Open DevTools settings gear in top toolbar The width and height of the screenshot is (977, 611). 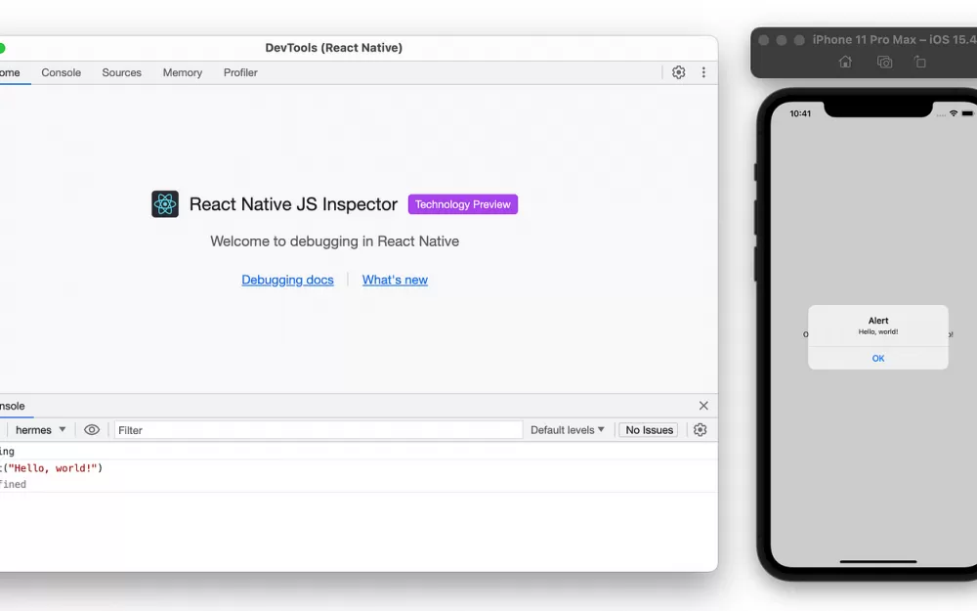coord(679,72)
